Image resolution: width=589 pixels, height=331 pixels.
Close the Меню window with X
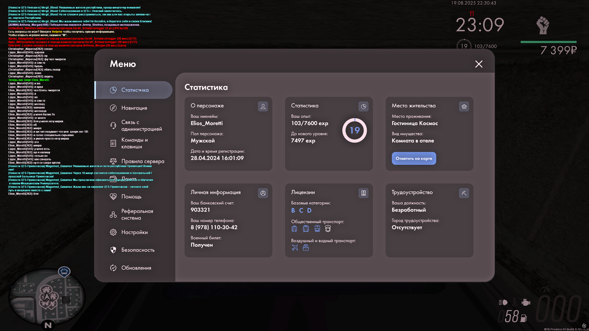tap(479, 64)
